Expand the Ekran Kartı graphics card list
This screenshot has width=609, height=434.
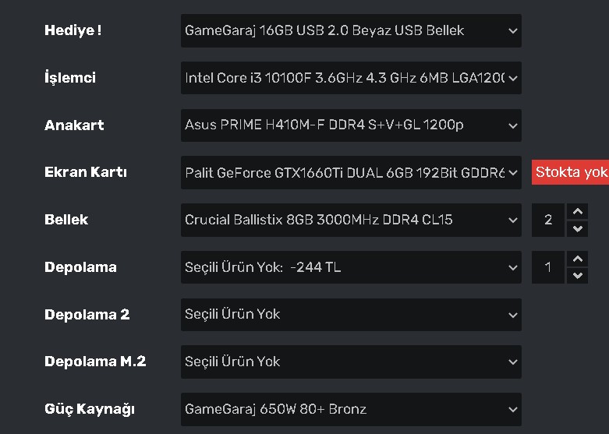tap(351, 173)
